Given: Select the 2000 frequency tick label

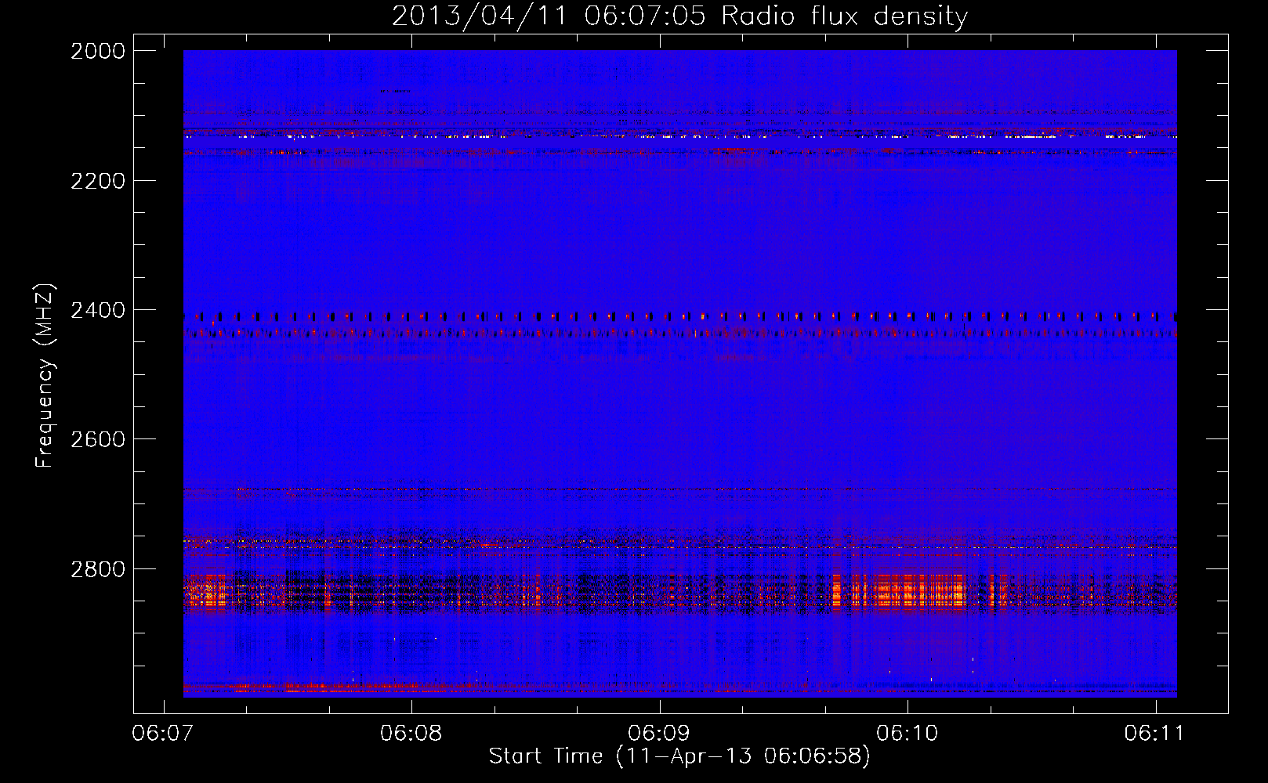Looking at the screenshot, I should 98,51.
